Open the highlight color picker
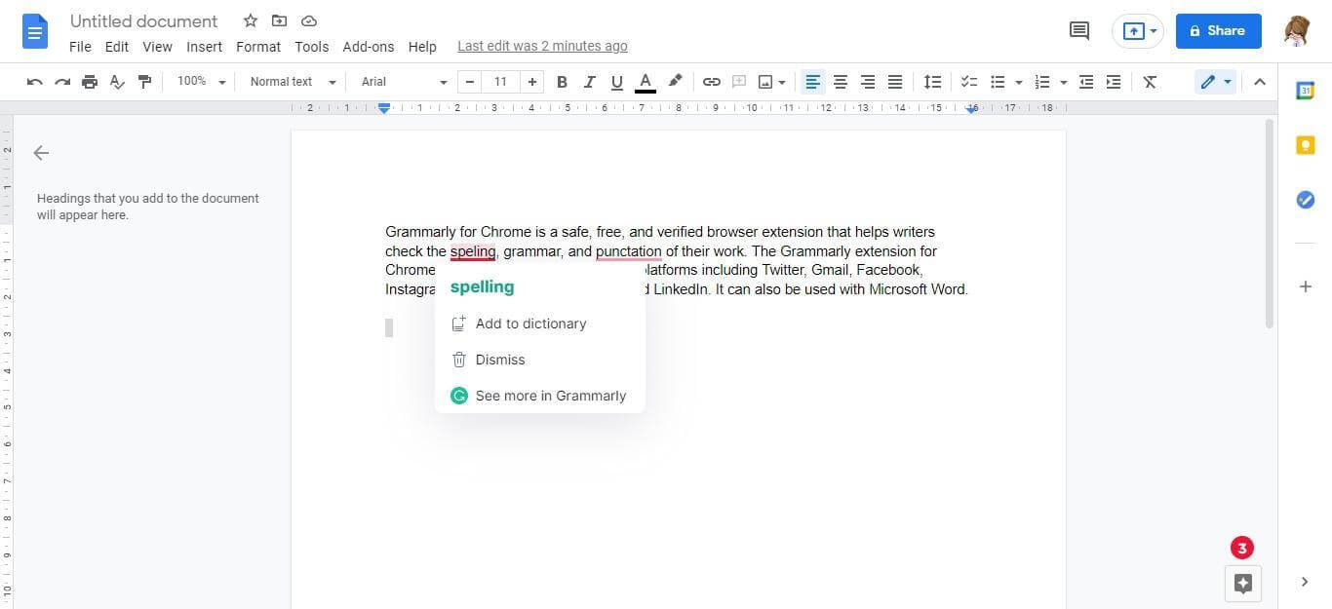 675,82
